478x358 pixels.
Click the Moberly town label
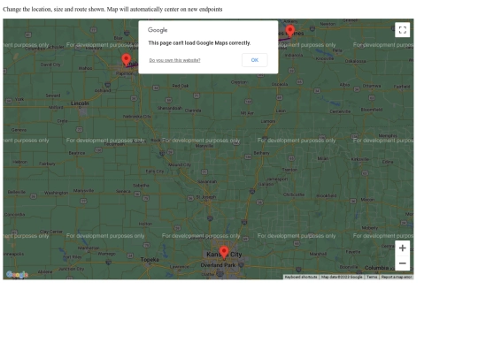pyautogui.click(x=370, y=228)
